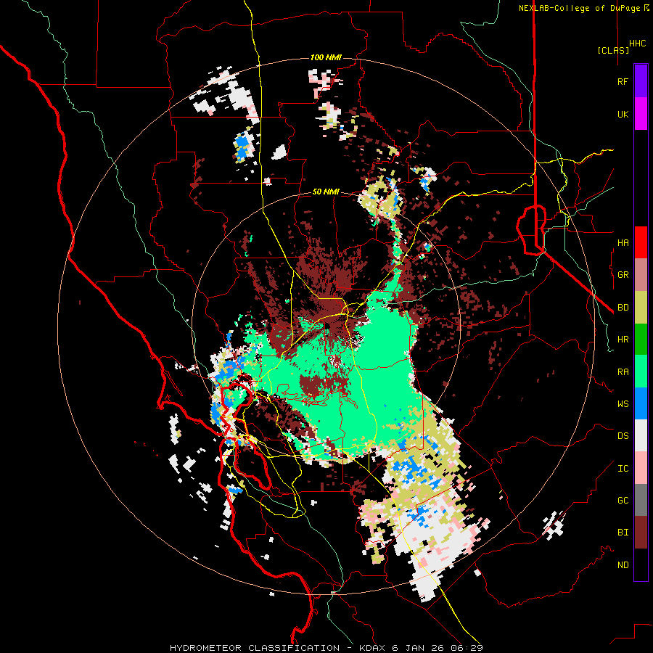Click the ND black legend swatch
This screenshot has height=653, width=653.
click(x=641, y=564)
